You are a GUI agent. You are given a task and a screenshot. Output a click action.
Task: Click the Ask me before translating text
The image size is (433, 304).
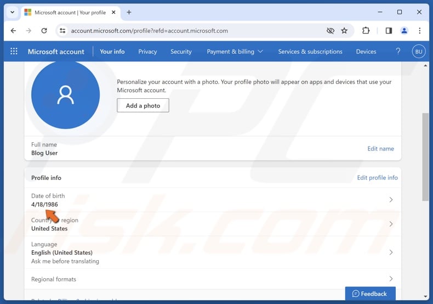(65, 261)
